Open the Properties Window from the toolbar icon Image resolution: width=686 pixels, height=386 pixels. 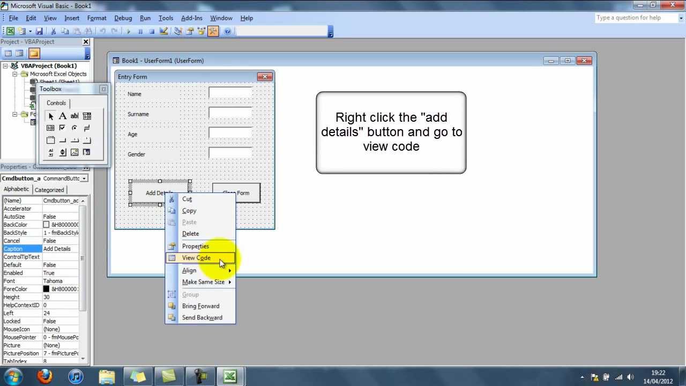tap(190, 32)
